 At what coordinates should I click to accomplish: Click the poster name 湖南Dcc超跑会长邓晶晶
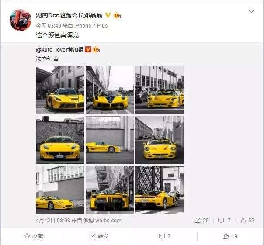[69, 15]
